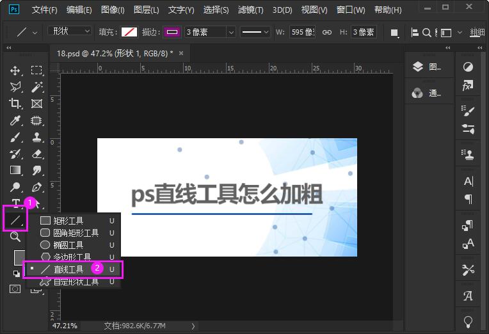The width and height of the screenshot is (489, 334).
Task: Expand the toolbox with double-arrow
Action: coord(9,48)
